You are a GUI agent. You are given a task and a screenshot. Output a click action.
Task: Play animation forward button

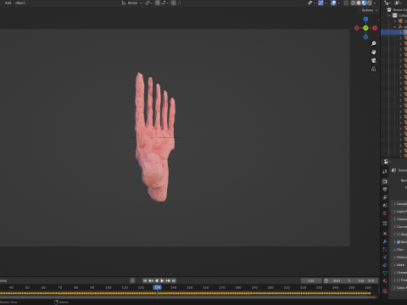pyautogui.click(x=162, y=280)
